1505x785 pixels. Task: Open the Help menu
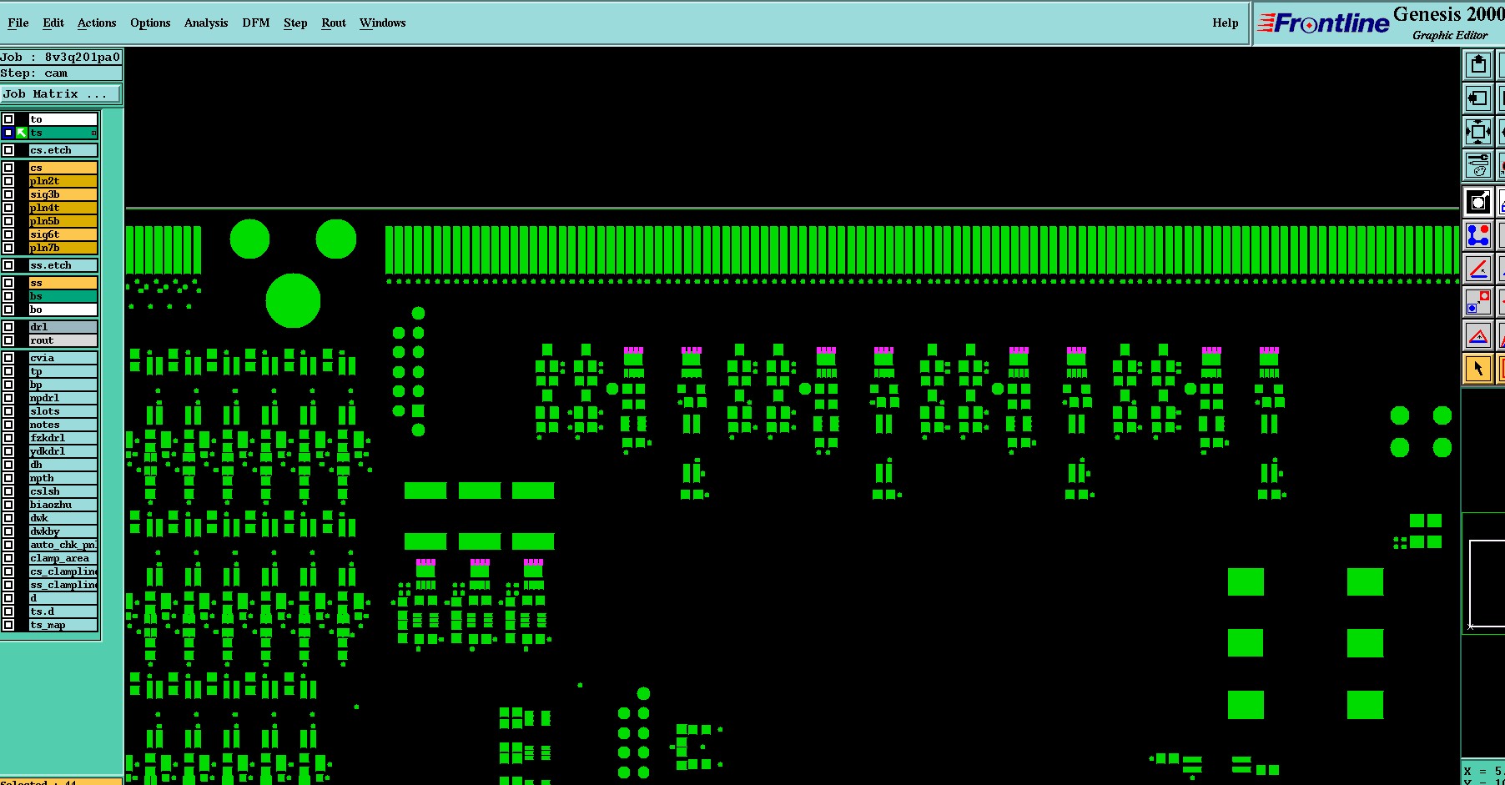[x=1226, y=23]
